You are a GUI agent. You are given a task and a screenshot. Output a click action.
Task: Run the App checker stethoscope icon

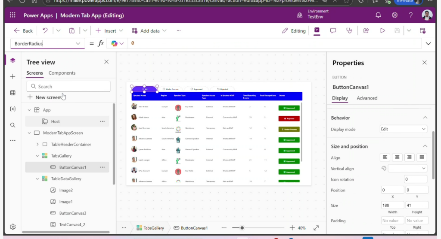(349, 30)
